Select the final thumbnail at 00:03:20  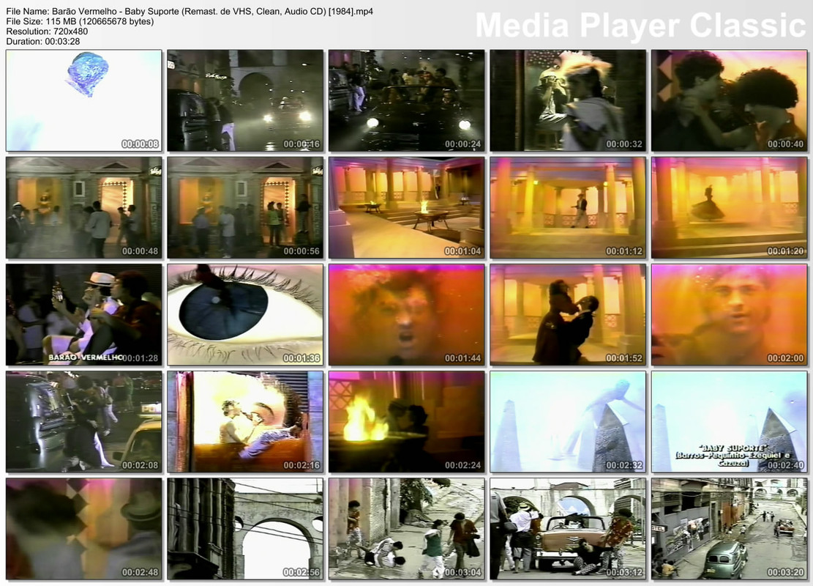click(729, 529)
